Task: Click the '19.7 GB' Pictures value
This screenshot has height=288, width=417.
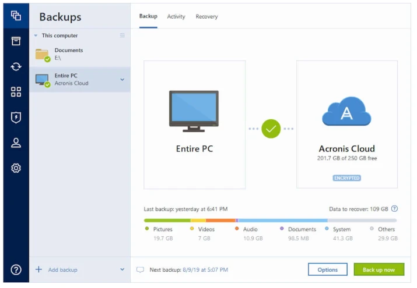Action: pyautogui.click(x=163, y=238)
